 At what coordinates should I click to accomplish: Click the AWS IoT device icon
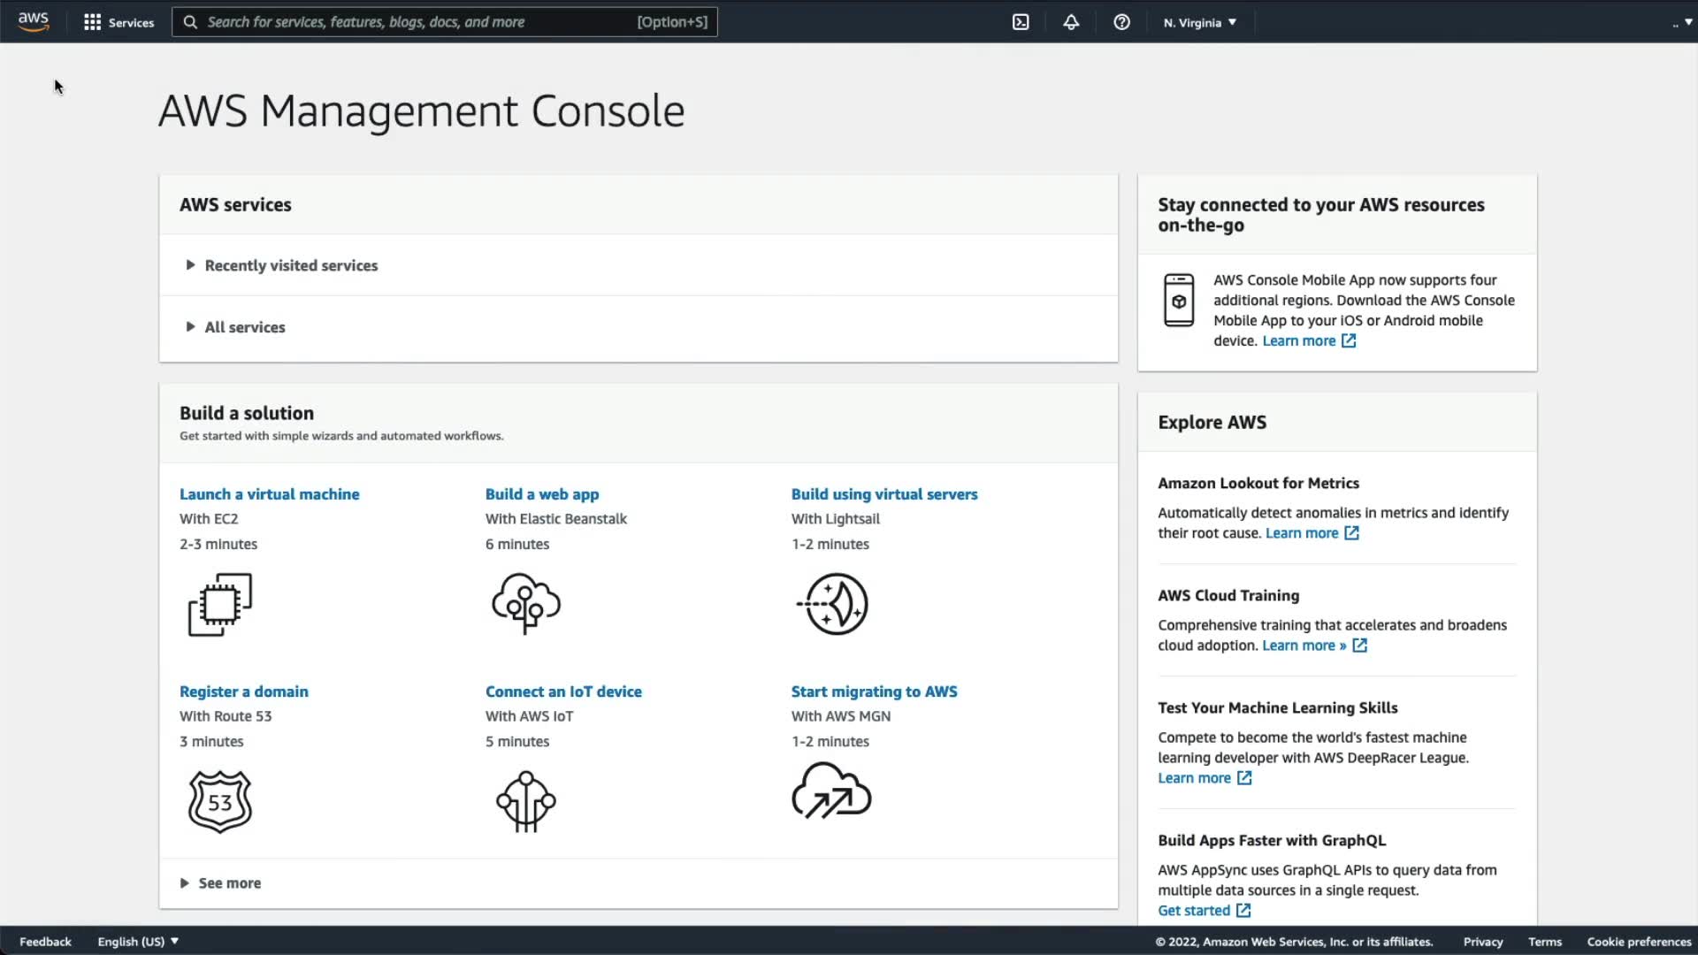click(526, 802)
